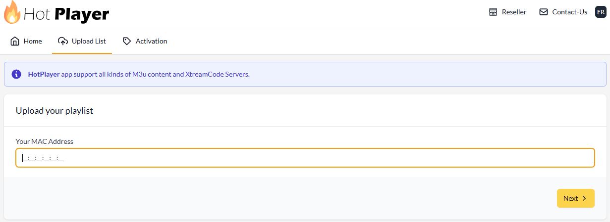This screenshot has width=610, height=222.
Task: Click the flame logo icon
Action: (12, 12)
